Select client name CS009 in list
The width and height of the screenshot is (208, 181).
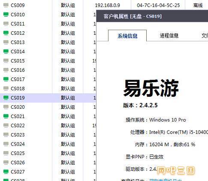coord(18,6)
